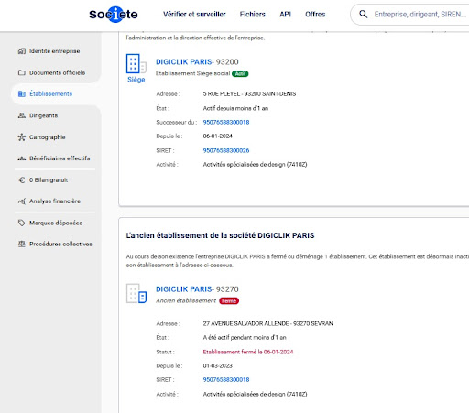Click the Siège building icon

pos(136,64)
